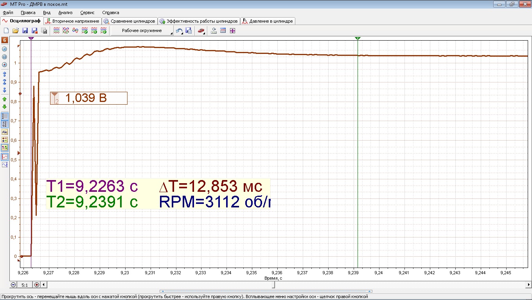Click the save workspace floppy-copy icon

(189, 30)
